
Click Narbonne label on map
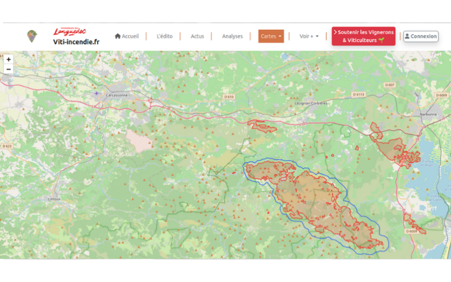tap(428, 114)
